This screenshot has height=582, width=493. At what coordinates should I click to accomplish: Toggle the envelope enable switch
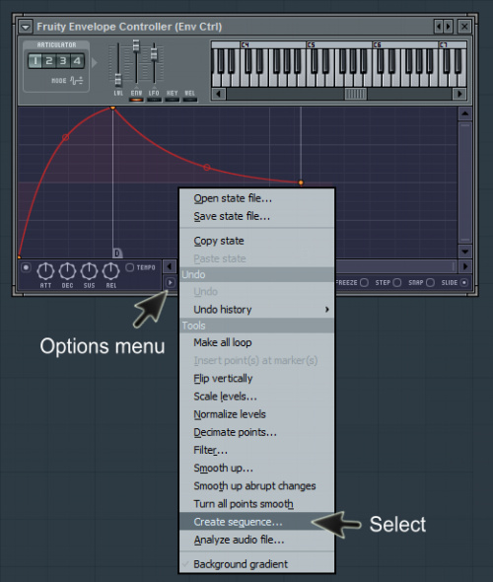tap(26, 267)
